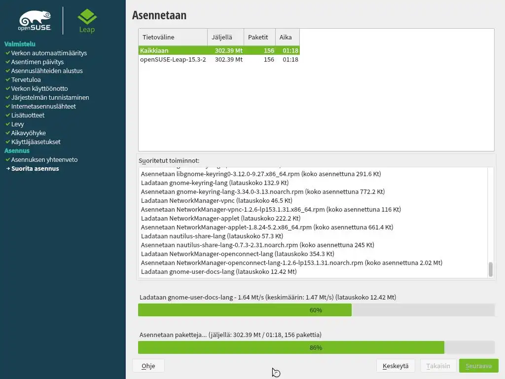Click the 86% package installation progress bar
This screenshot has width=505, height=379.
click(x=316, y=347)
